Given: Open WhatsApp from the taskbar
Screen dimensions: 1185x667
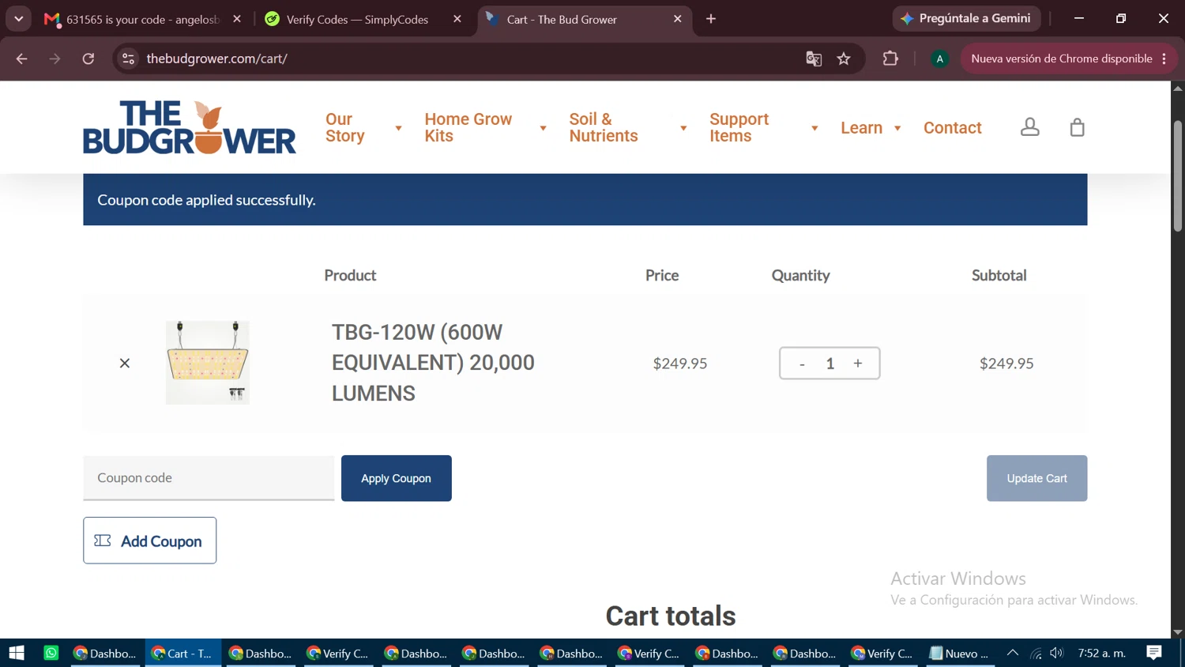Looking at the screenshot, I should pyautogui.click(x=51, y=653).
